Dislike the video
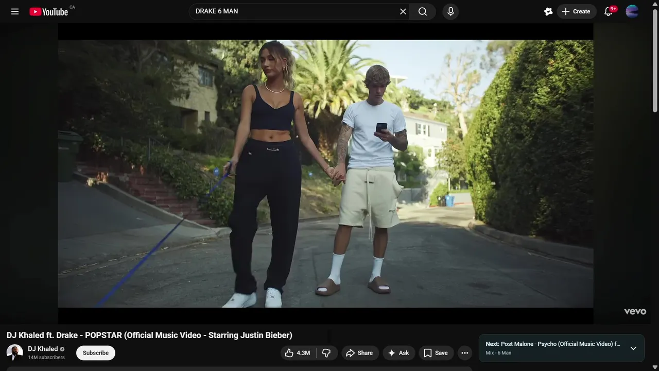Viewport: 659px width, 371px height. [326, 353]
